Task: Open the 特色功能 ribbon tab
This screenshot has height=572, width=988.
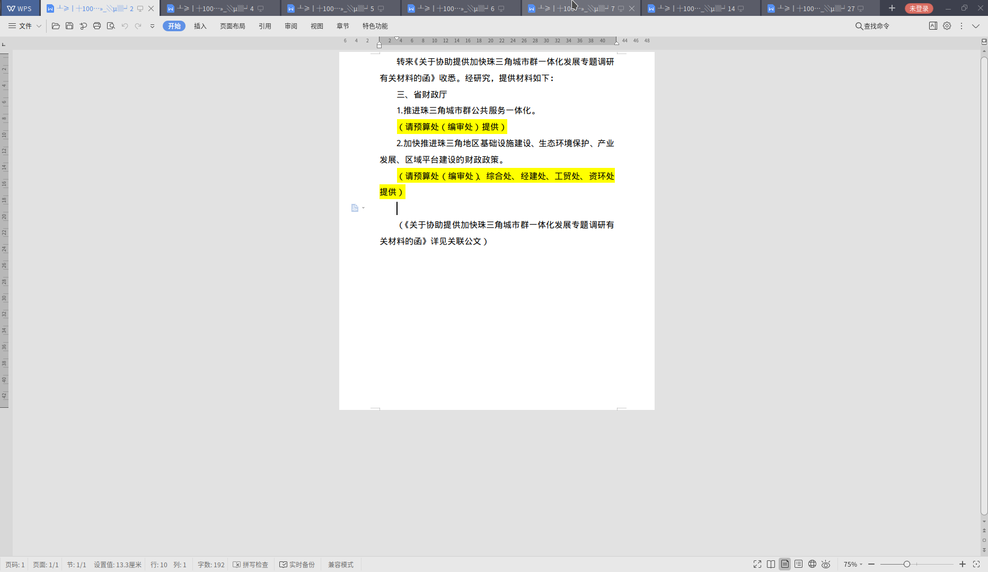Action: point(375,26)
